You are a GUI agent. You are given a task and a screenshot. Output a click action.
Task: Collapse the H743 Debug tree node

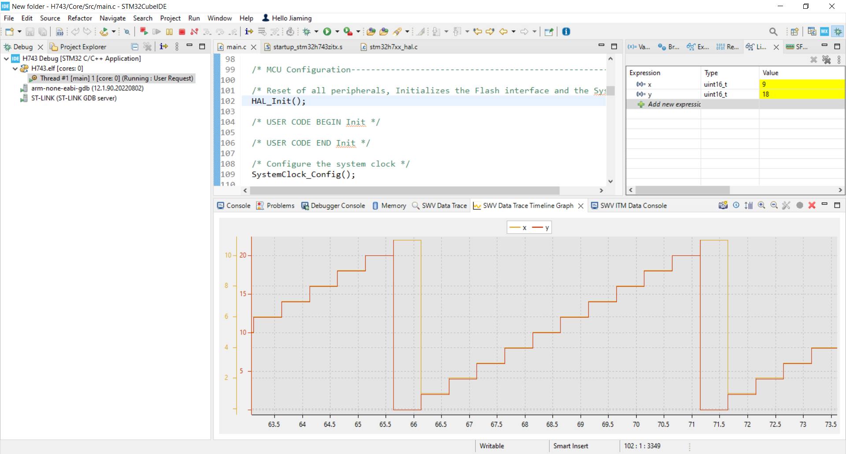[x=6, y=59]
